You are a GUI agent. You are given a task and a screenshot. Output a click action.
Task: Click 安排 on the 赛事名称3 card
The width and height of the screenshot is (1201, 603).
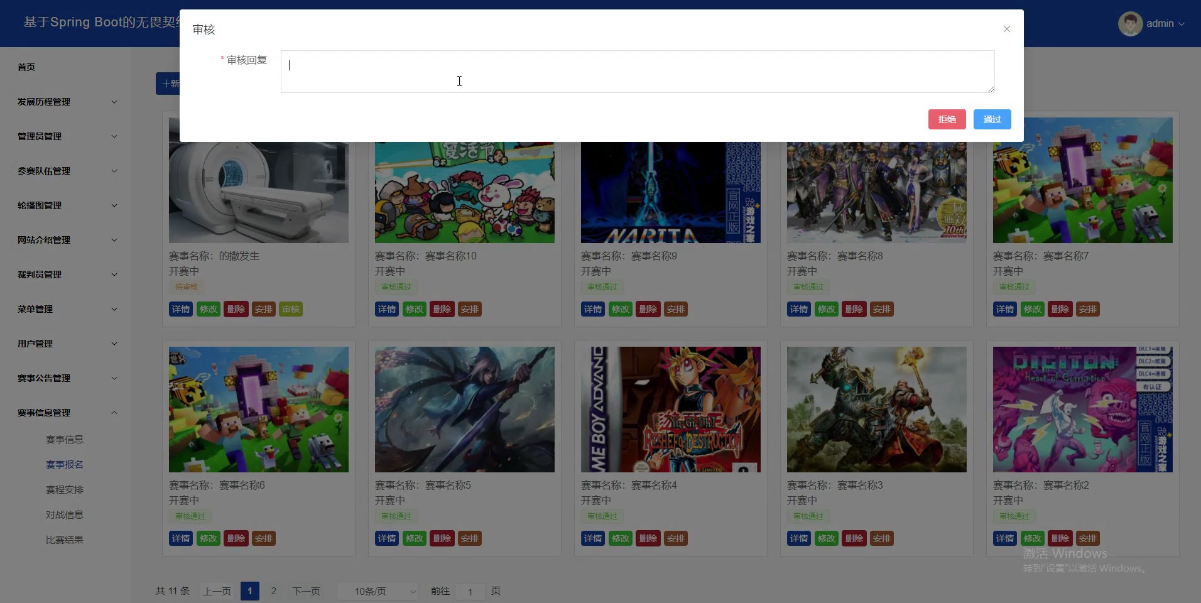[882, 538]
